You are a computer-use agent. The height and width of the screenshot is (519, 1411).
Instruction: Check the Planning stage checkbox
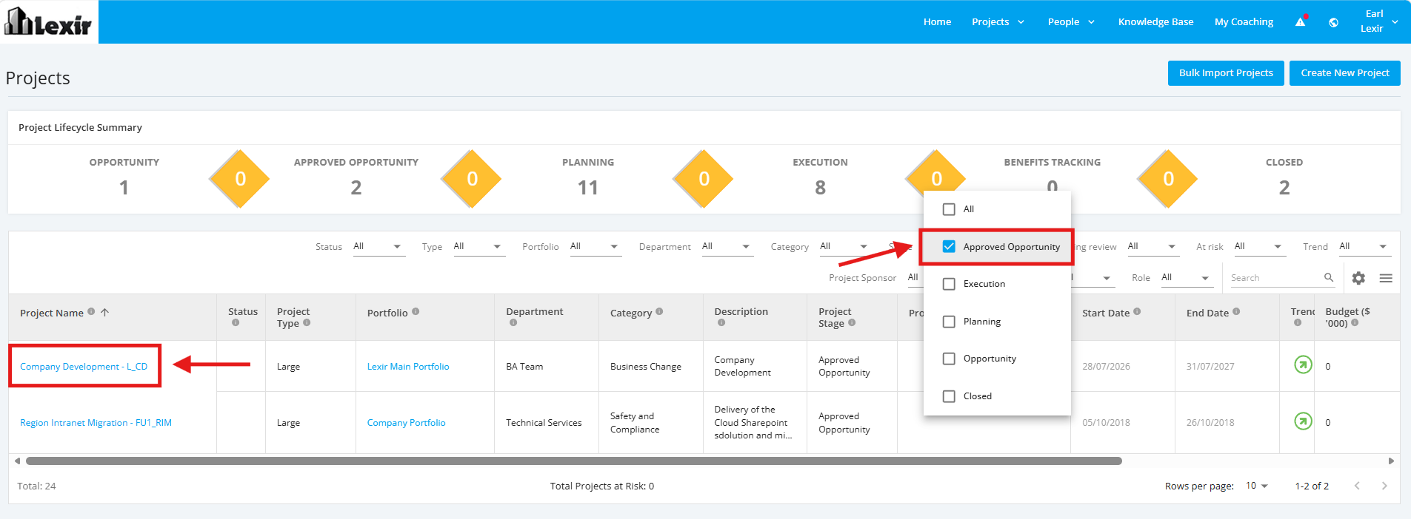pyautogui.click(x=949, y=322)
